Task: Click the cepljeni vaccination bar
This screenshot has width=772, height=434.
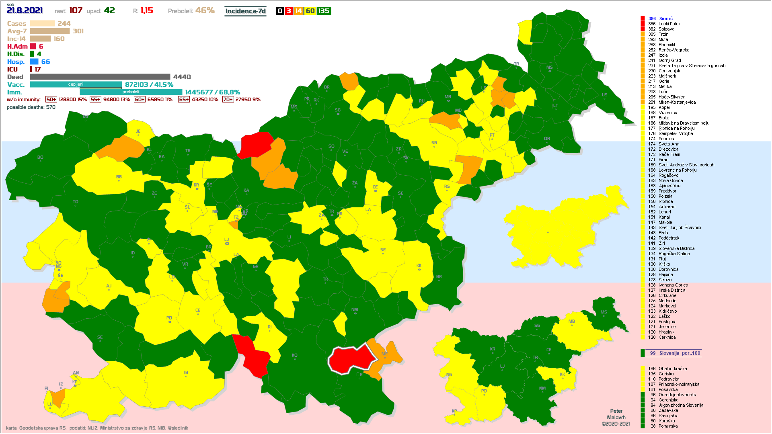Action: pyautogui.click(x=76, y=84)
